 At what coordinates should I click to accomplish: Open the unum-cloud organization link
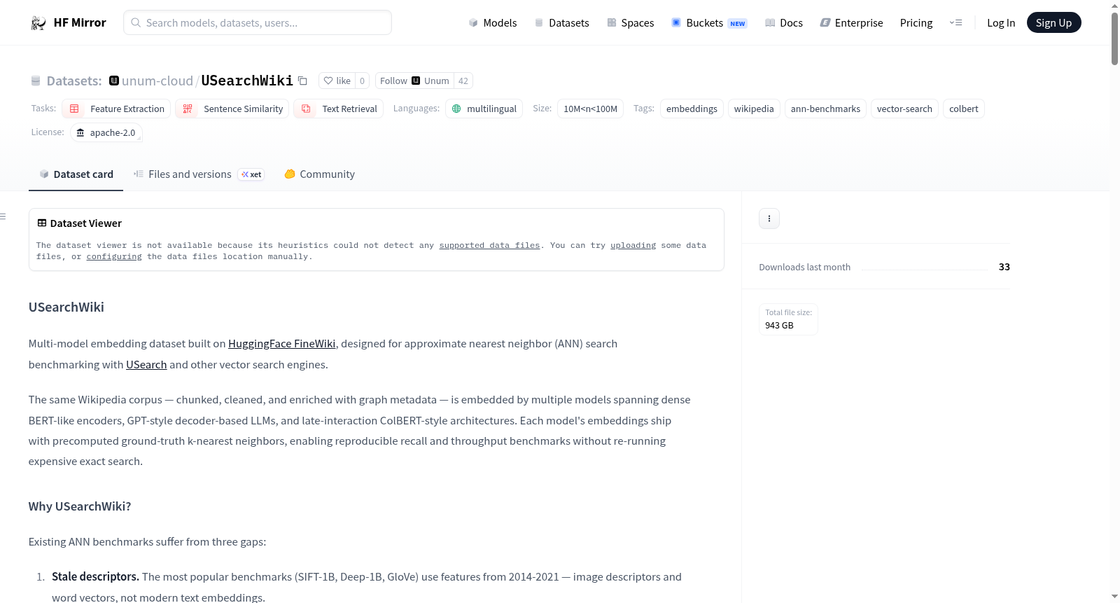coord(157,81)
